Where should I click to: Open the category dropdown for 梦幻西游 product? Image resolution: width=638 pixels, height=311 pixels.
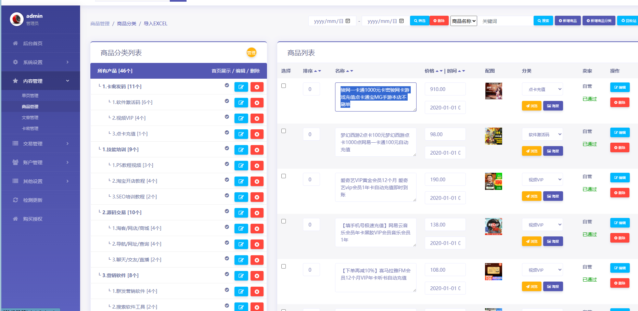point(542,134)
